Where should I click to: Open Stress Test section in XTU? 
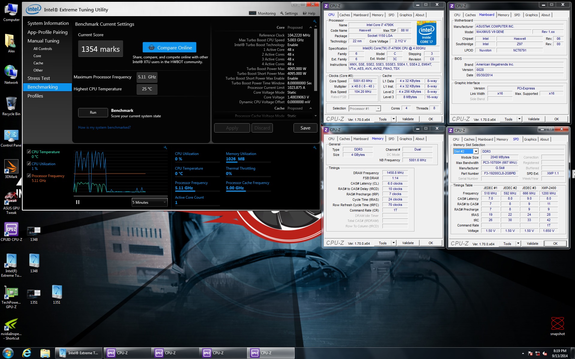(x=39, y=78)
